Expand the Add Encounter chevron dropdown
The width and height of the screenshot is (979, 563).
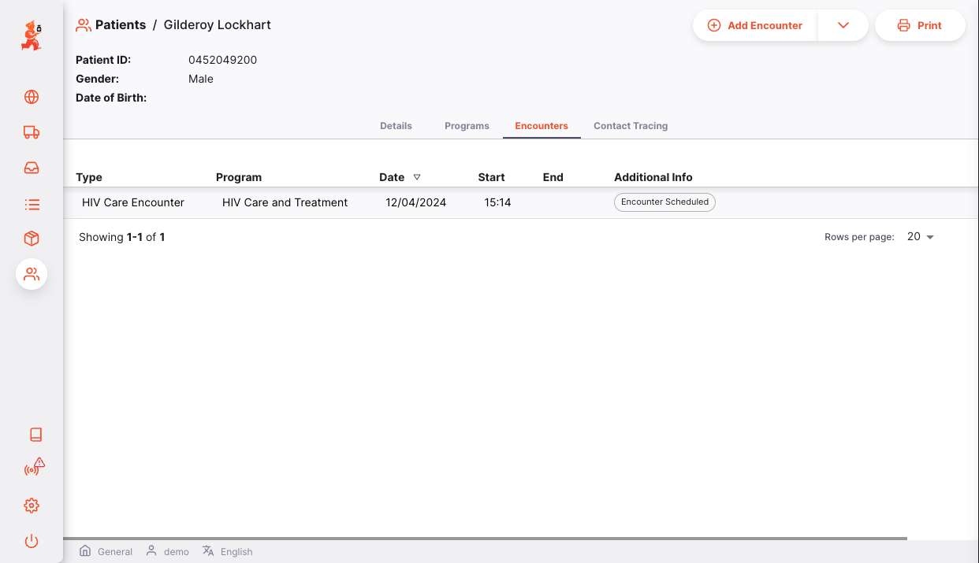pyautogui.click(x=843, y=25)
